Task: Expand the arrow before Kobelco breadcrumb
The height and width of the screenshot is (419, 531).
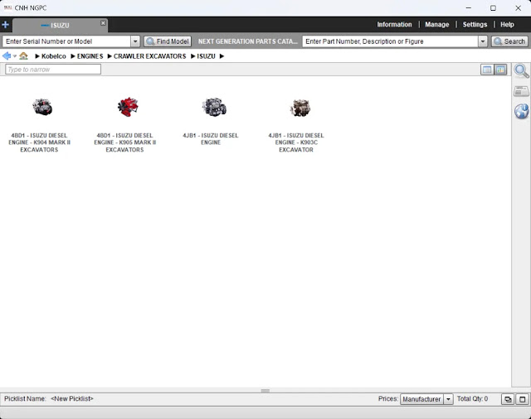Action: pyautogui.click(x=37, y=56)
